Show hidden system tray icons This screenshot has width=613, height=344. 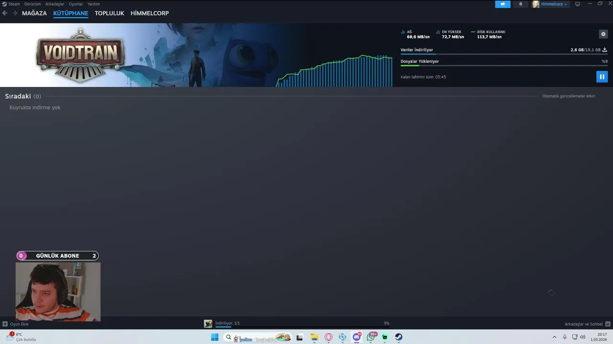pyautogui.click(x=555, y=337)
